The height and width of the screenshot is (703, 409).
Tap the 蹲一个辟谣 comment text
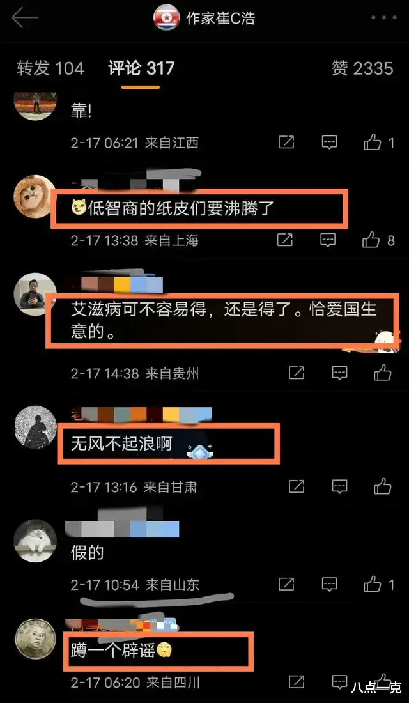tap(113, 650)
